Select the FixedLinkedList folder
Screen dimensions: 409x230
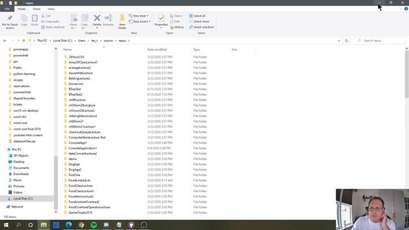[x=79, y=180]
